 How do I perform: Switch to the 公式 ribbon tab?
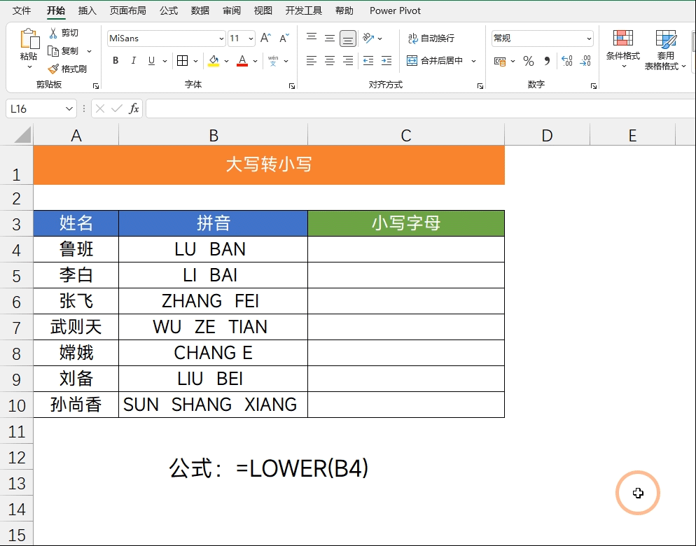pyautogui.click(x=167, y=10)
